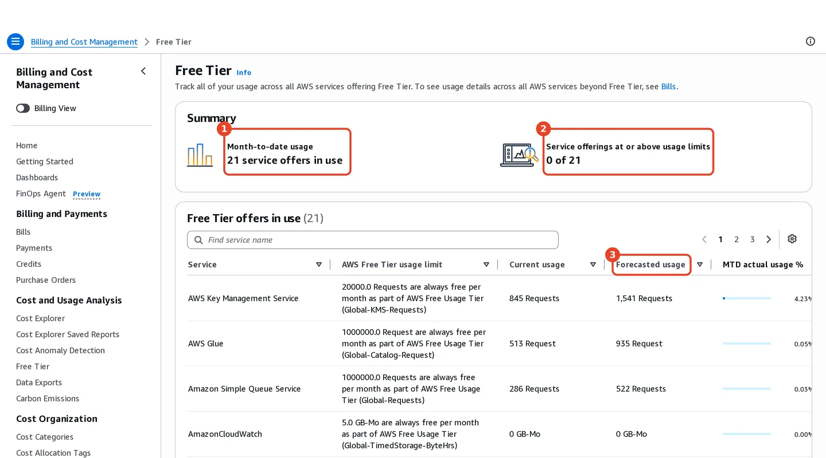Toggle the Billing View switch

click(23, 108)
